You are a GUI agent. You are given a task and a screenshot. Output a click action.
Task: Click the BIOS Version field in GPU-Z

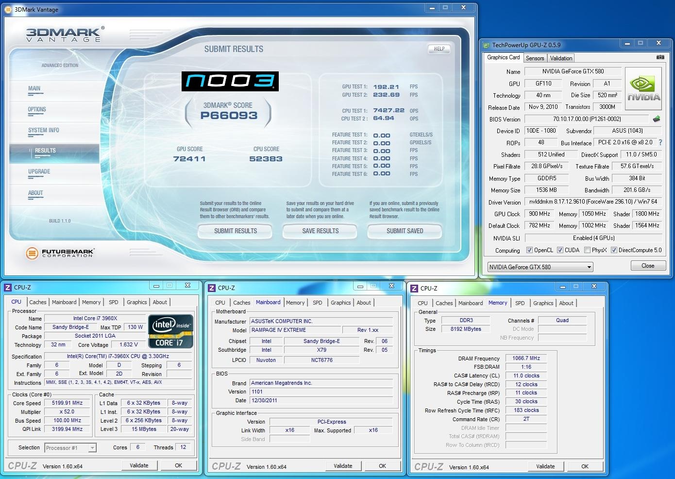(x=587, y=119)
